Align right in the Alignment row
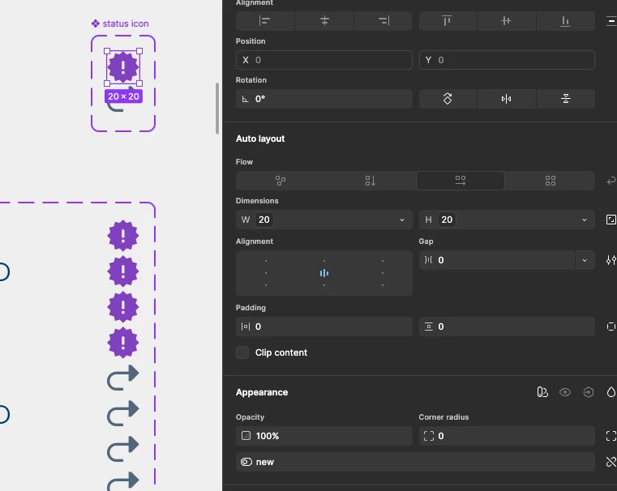 383,21
